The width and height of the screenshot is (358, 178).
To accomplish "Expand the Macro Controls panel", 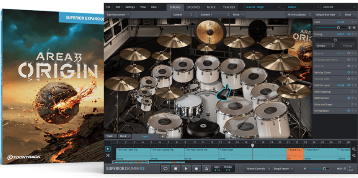I will coord(258,169).
